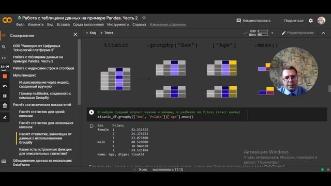
Task: Star the notebook with the star icon
Action: (144, 18)
